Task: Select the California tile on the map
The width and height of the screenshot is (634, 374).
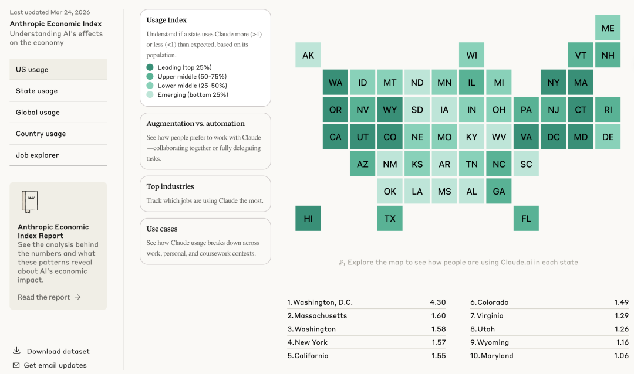Action: (x=335, y=137)
